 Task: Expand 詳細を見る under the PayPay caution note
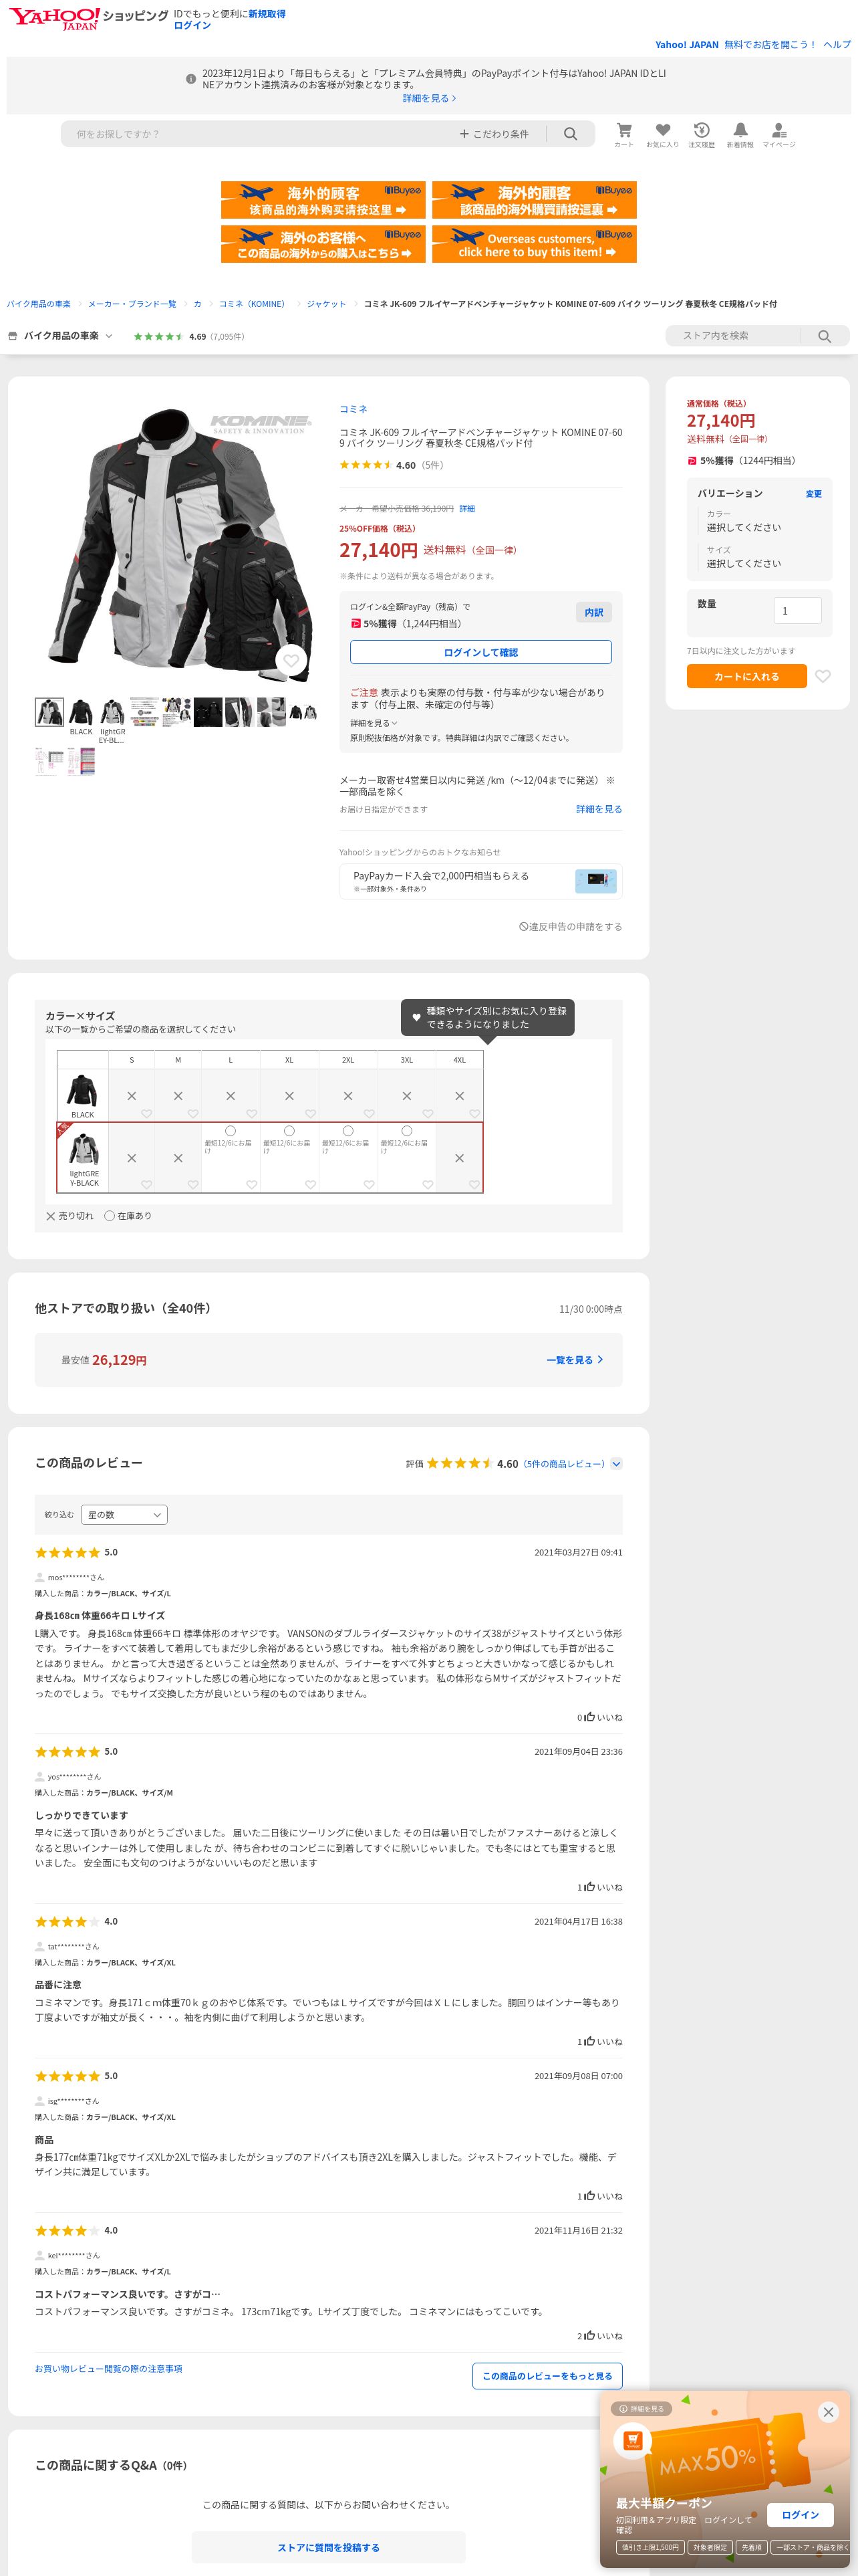(374, 723)
